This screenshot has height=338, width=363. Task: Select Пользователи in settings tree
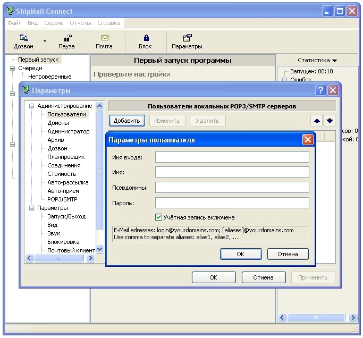pyautogui.click(x=66, y=114)
